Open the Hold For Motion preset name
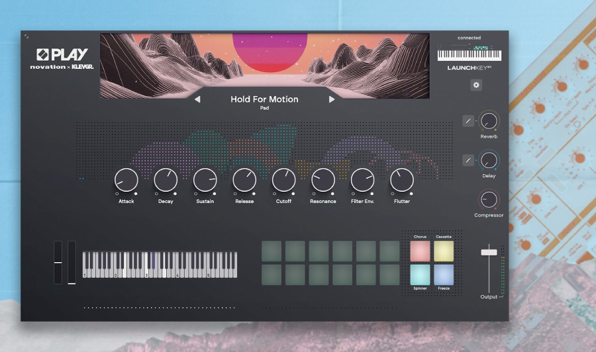Screen dimensions: 596x352 coord(264,99)
